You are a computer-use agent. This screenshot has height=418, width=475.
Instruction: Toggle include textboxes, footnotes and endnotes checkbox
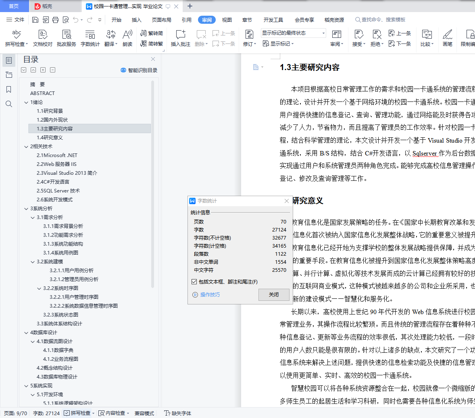coord(194,281)
